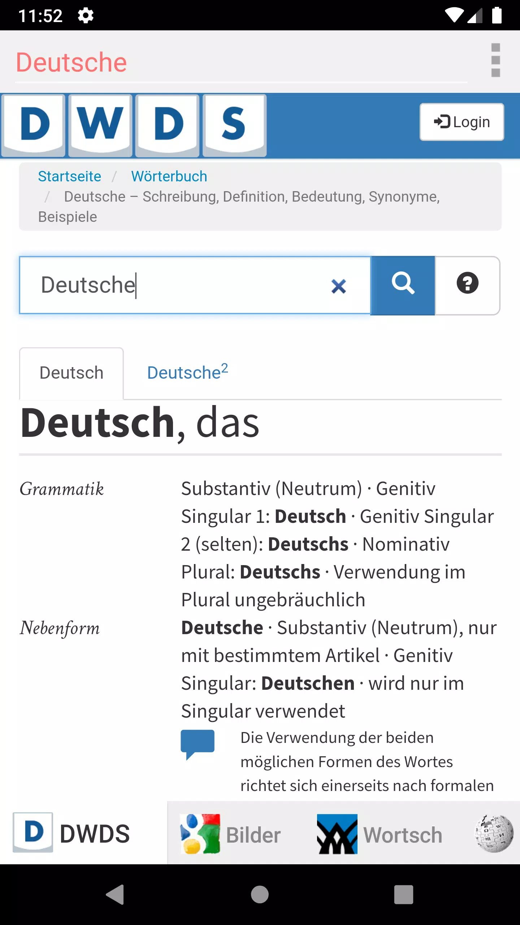Image resolution: width=520 pixels, height=925 pixels.
Task: Open the question mark help button
Action: 467,285
